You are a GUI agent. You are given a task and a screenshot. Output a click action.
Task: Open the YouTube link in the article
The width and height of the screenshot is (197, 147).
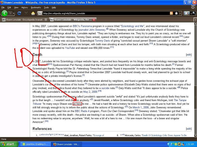coord(70,48)
